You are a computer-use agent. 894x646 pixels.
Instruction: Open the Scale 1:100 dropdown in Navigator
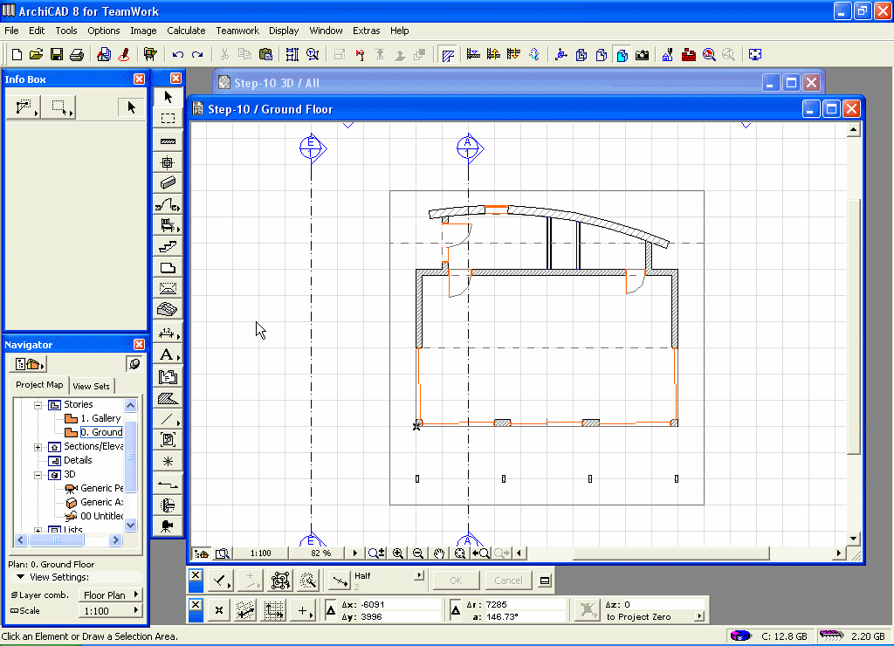(x=111, y=611)
